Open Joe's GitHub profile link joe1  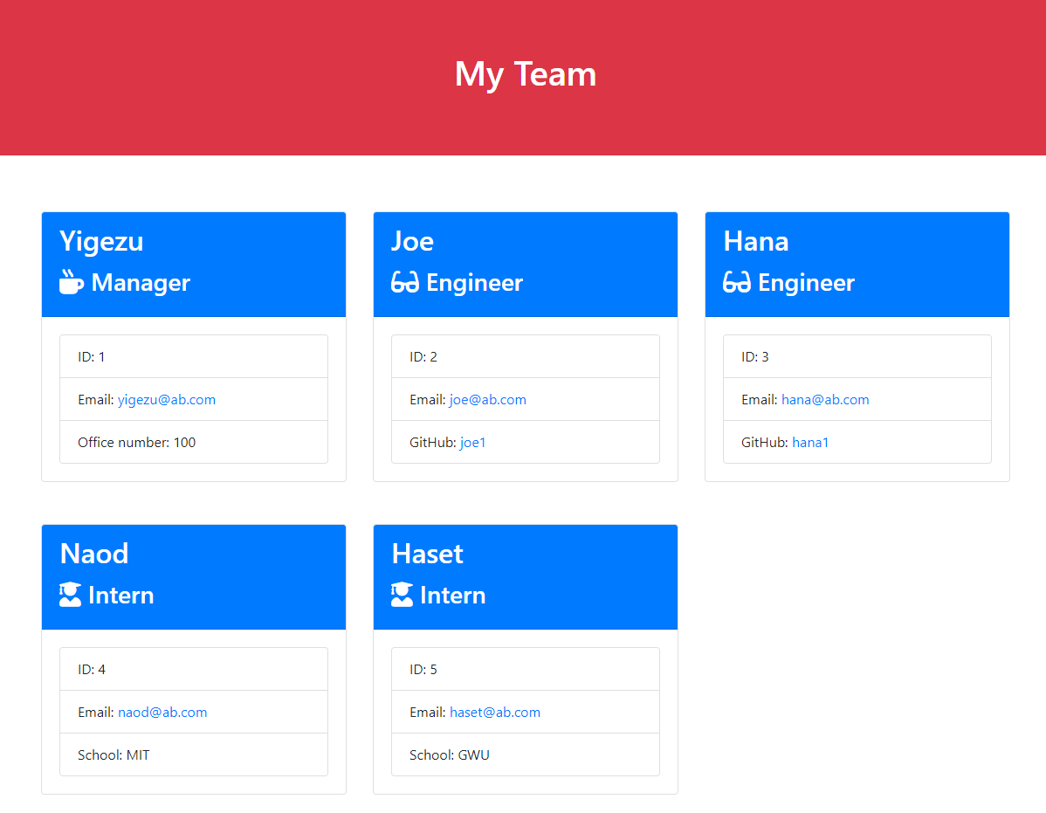click(x=472, y=442)
